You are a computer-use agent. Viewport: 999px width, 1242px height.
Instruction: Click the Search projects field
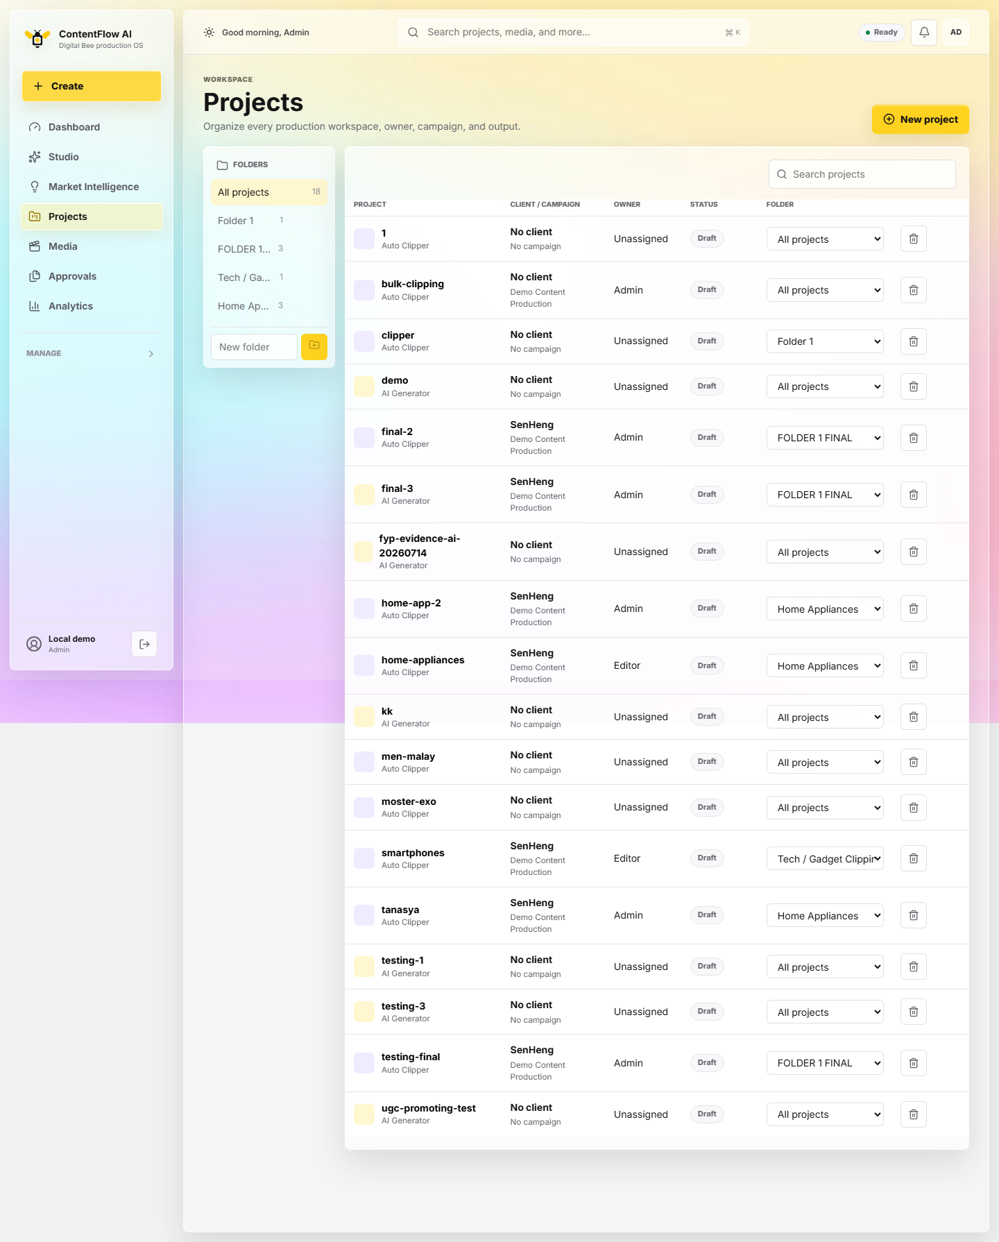862,174
